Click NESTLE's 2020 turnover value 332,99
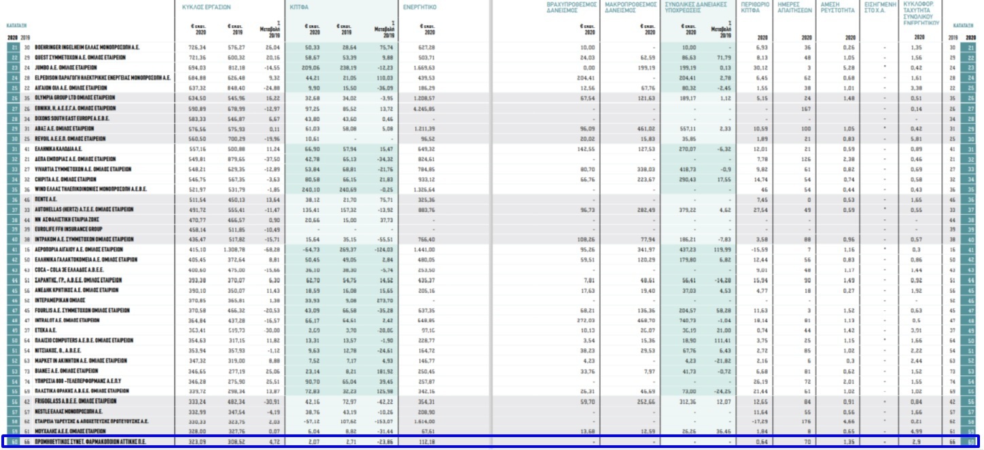The width and height of the screenshot is (984, 450). [197, 412]
